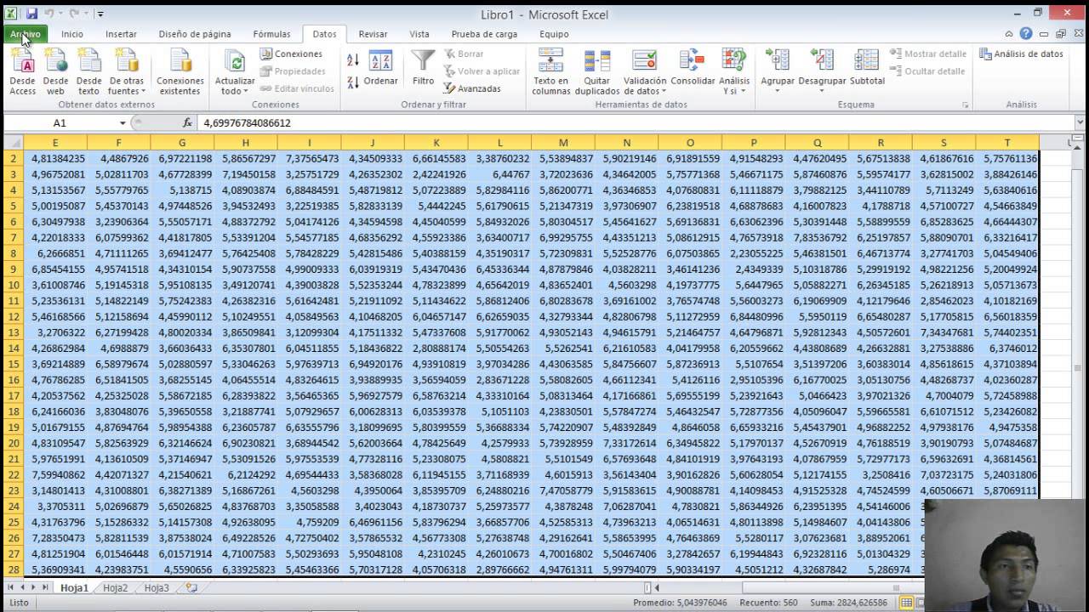Image resolution: width=1089 pixels, height=612 pixels.
Task: Switch to sheet Hoja3
Action: (x=157, y=587)
